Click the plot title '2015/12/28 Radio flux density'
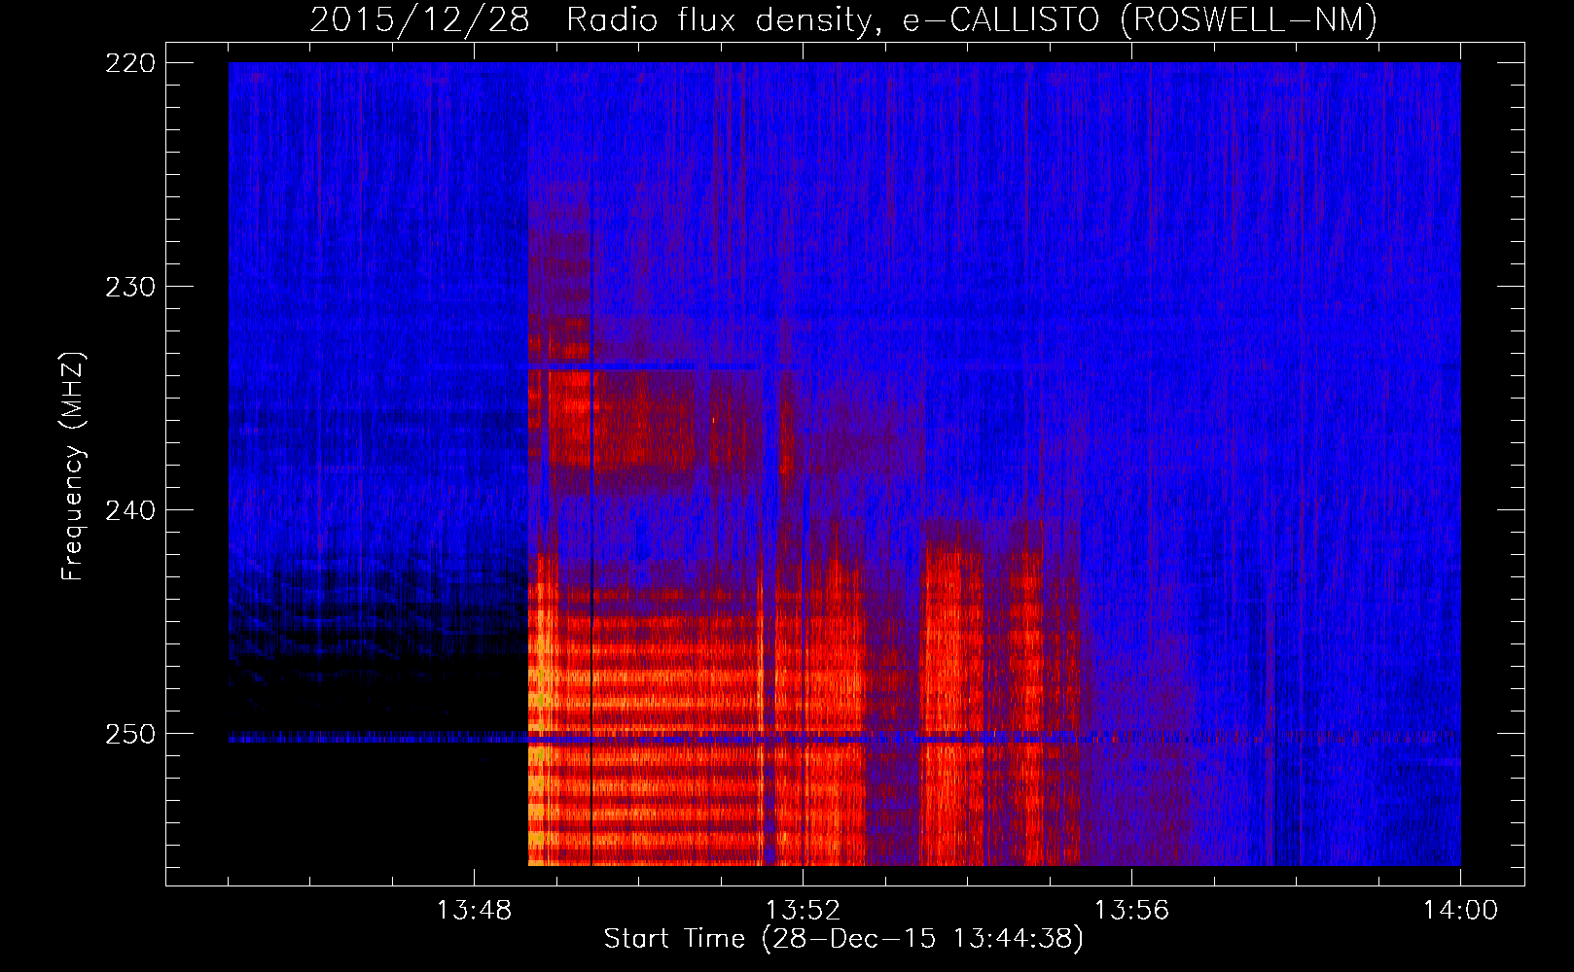Image resolution: width=1574 pixels, height=972 pixels. click(x=843, y=20)
